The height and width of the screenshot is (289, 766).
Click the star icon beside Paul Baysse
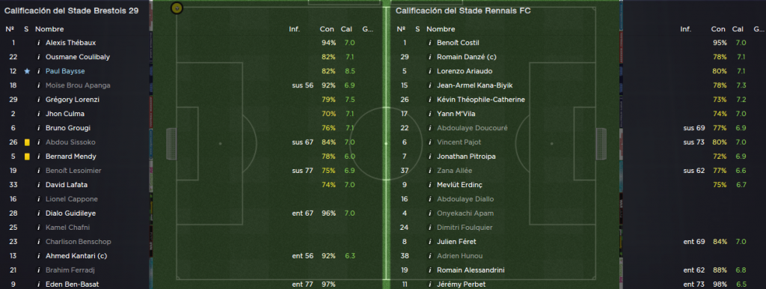point(27,71)
